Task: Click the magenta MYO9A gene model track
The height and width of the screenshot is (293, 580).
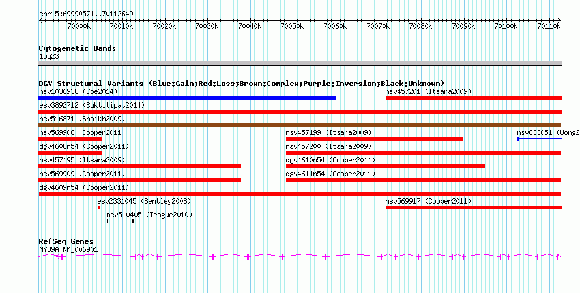Action: click(x=300, y=256)
